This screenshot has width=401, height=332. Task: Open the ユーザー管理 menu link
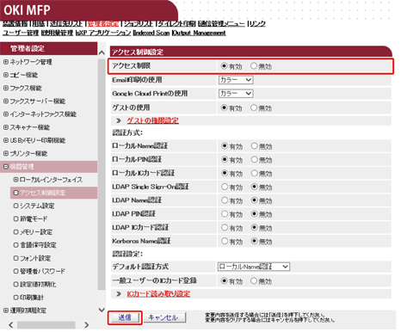click(x=21, y=33)
